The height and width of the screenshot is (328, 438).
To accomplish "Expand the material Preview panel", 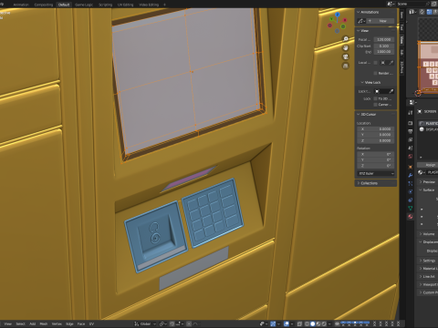I will pyautogui.click(x=428, y=181).
